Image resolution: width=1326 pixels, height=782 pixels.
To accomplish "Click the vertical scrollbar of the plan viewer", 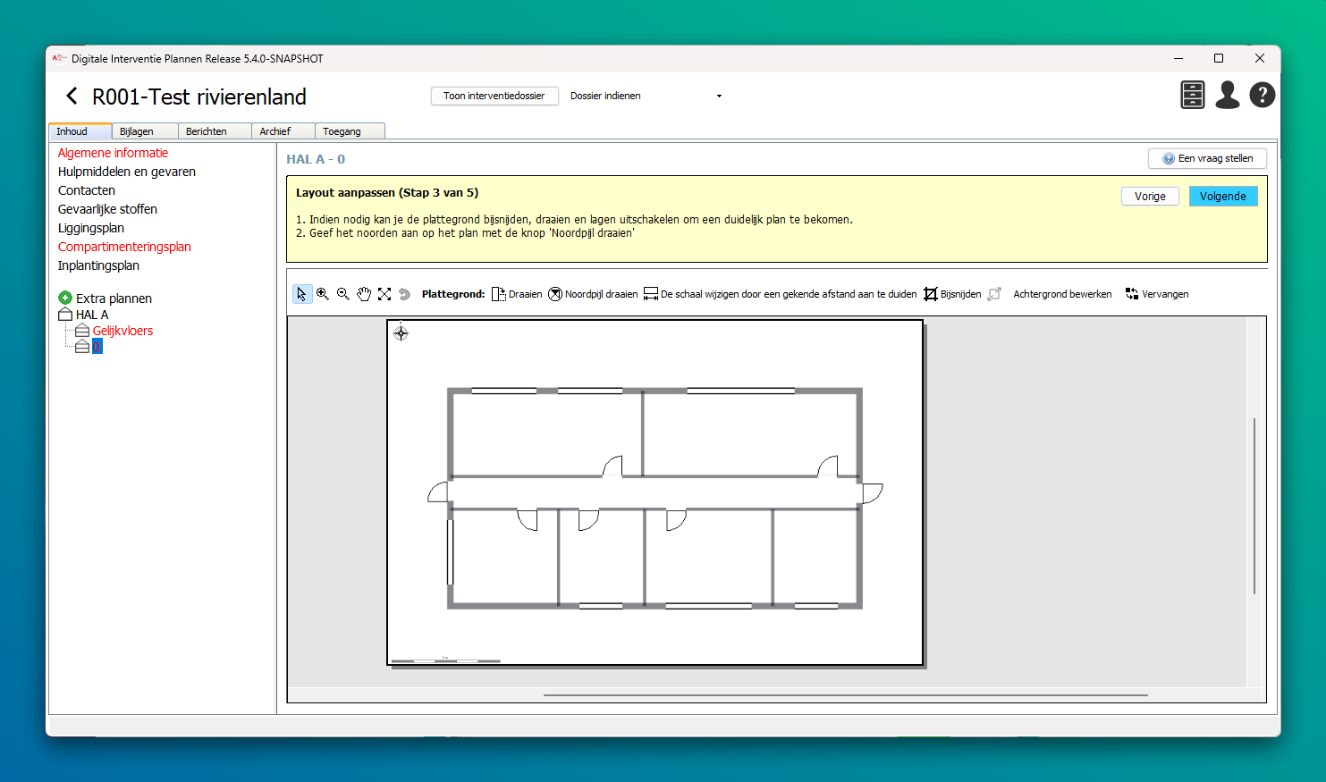I will click(x=1254, y=506).
